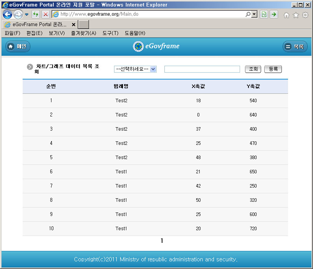Click the eGovframe logo in header

[156, 46]
